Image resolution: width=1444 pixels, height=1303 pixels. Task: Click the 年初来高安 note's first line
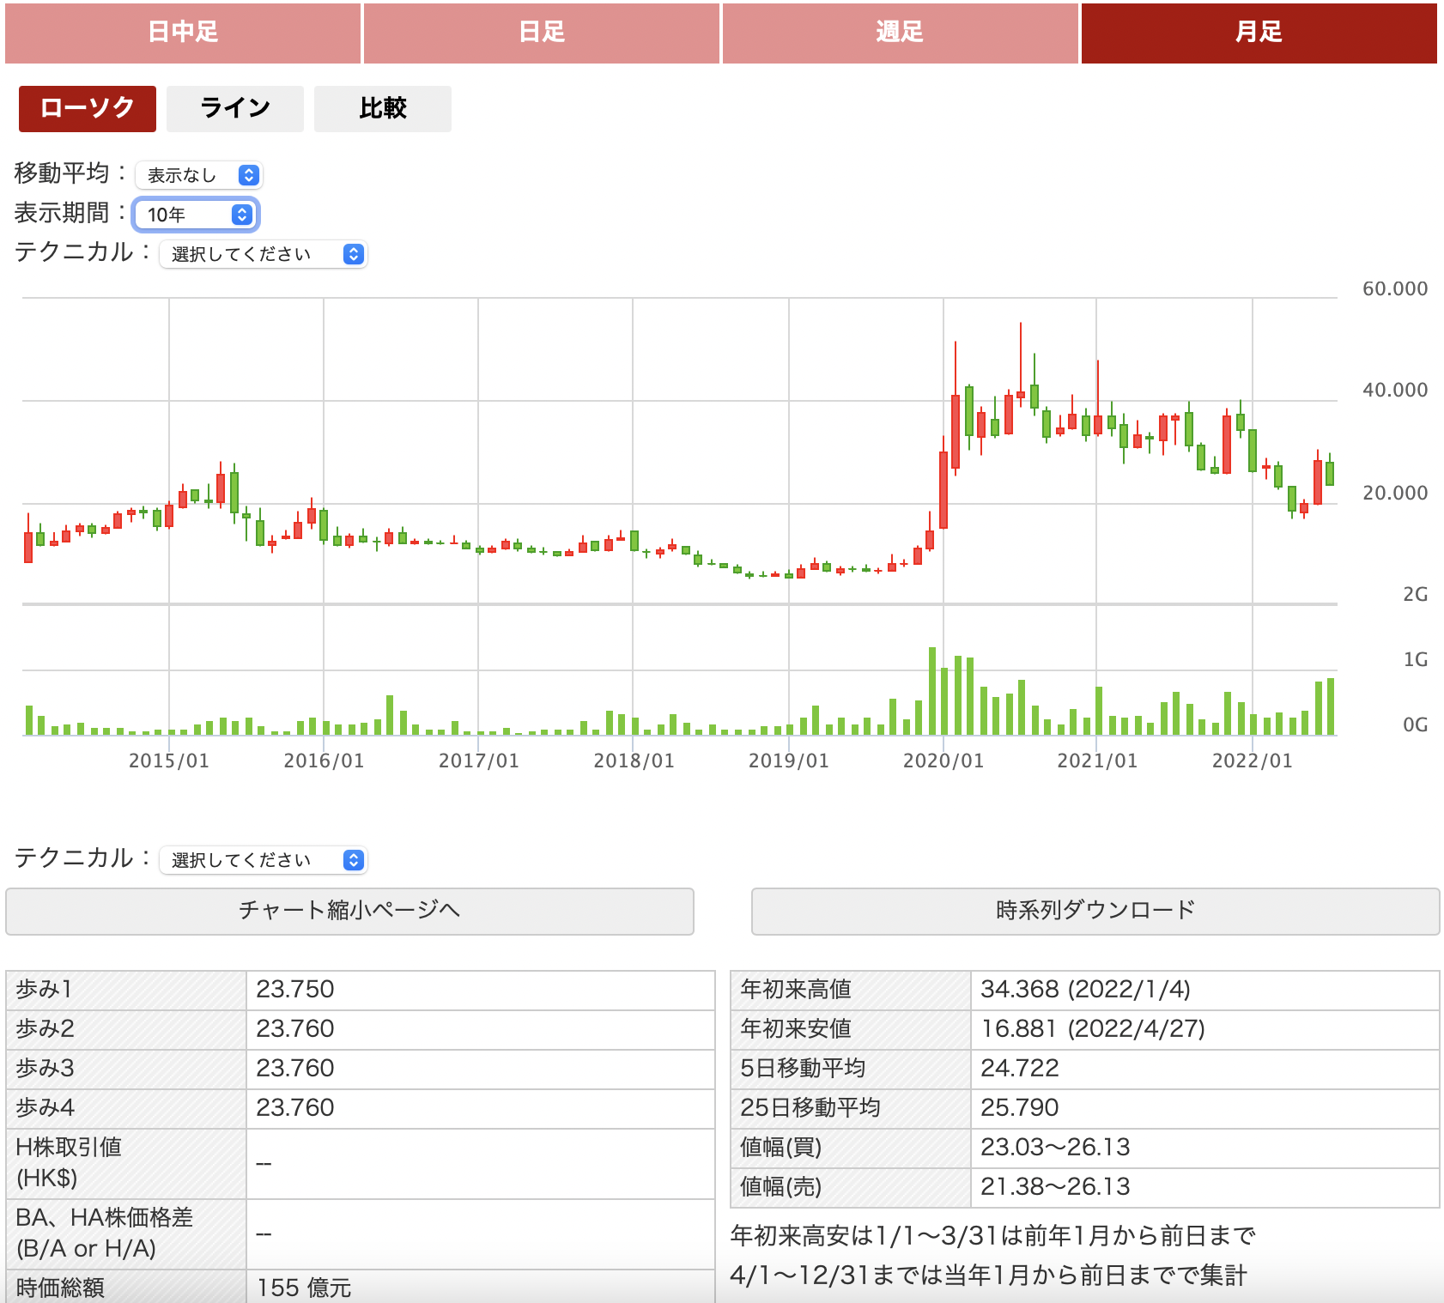992,1236
